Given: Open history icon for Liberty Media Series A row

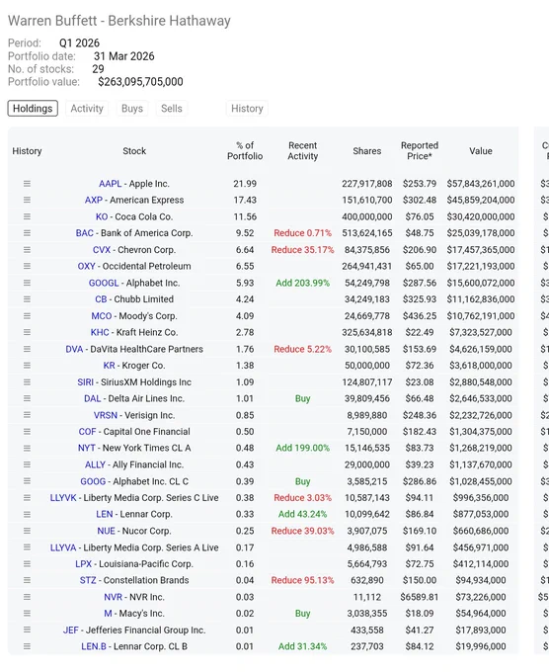Looking at the screenshot, I should coord(27,547).
